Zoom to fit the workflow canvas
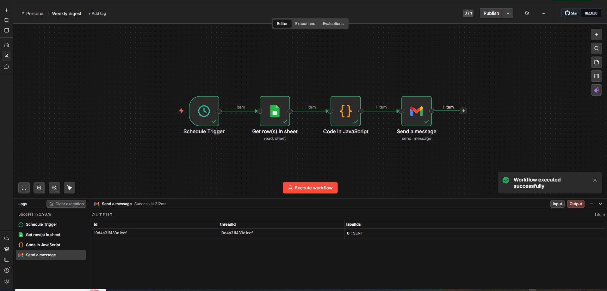This screenshot has width=607, height=291. click(24, 187)
